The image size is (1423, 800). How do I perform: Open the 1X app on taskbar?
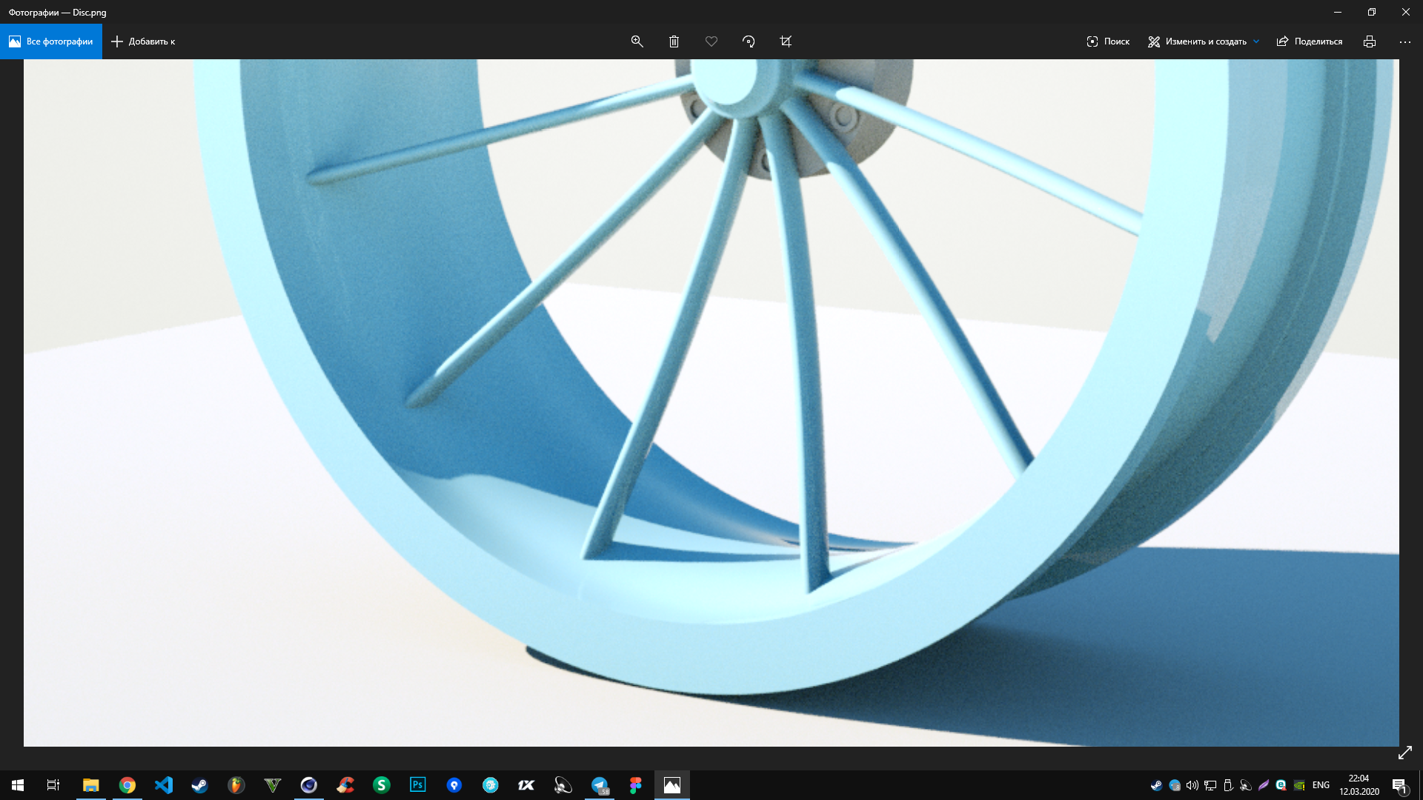527,785
